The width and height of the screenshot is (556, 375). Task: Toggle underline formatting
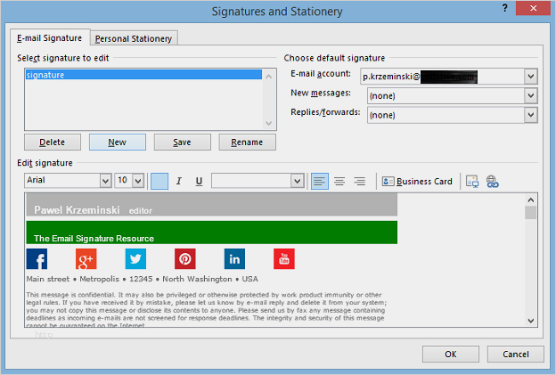click(x=199, y=181)
